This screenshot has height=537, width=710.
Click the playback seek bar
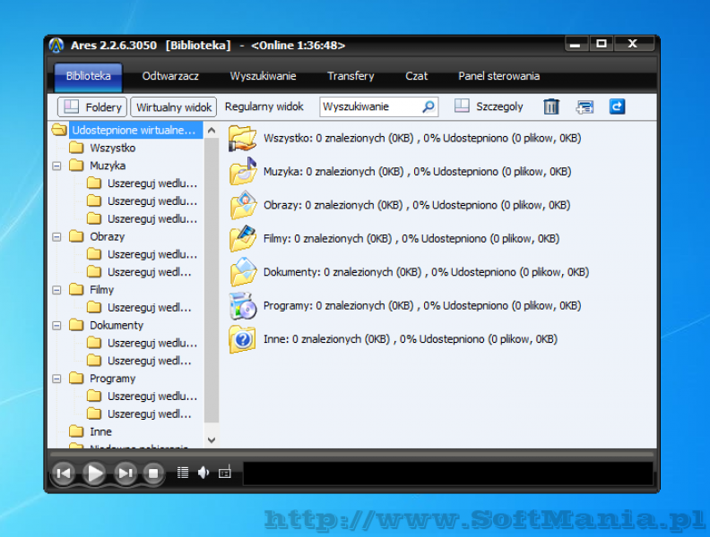point(351,454)
